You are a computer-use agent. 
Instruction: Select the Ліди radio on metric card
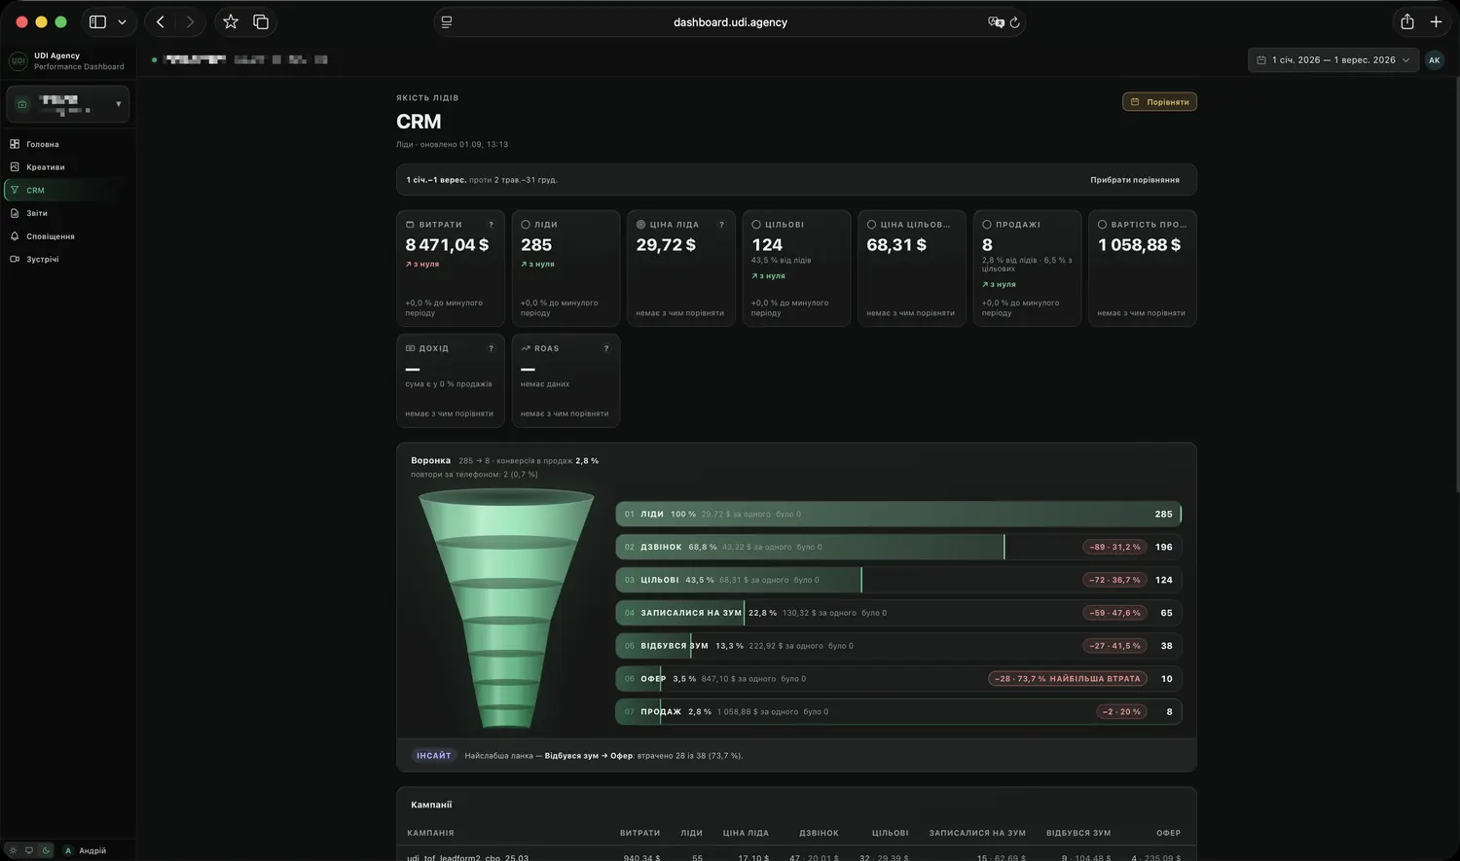526,225
